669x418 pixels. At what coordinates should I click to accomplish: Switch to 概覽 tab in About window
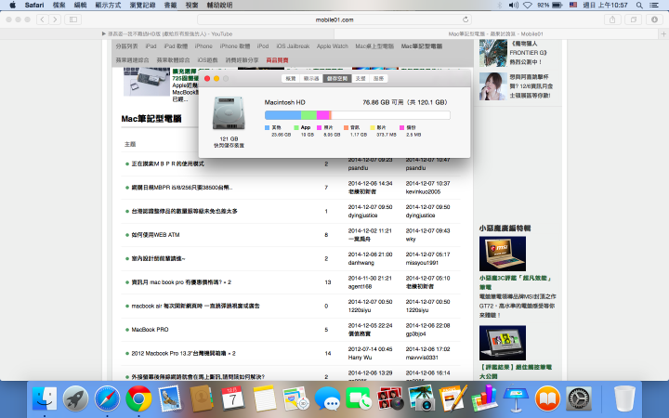[x=291, y=78]
